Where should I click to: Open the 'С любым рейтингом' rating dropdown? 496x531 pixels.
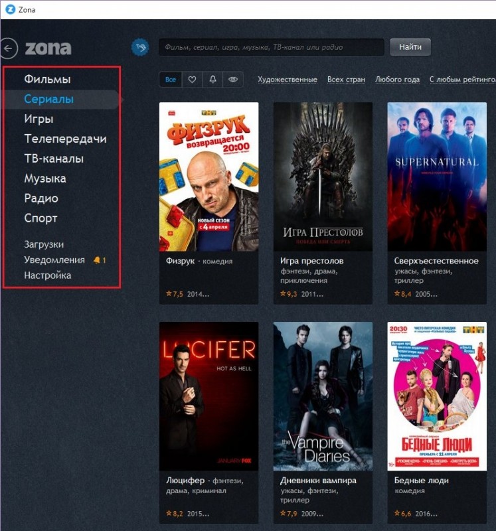pyautogui.click(x=462, y=79)
